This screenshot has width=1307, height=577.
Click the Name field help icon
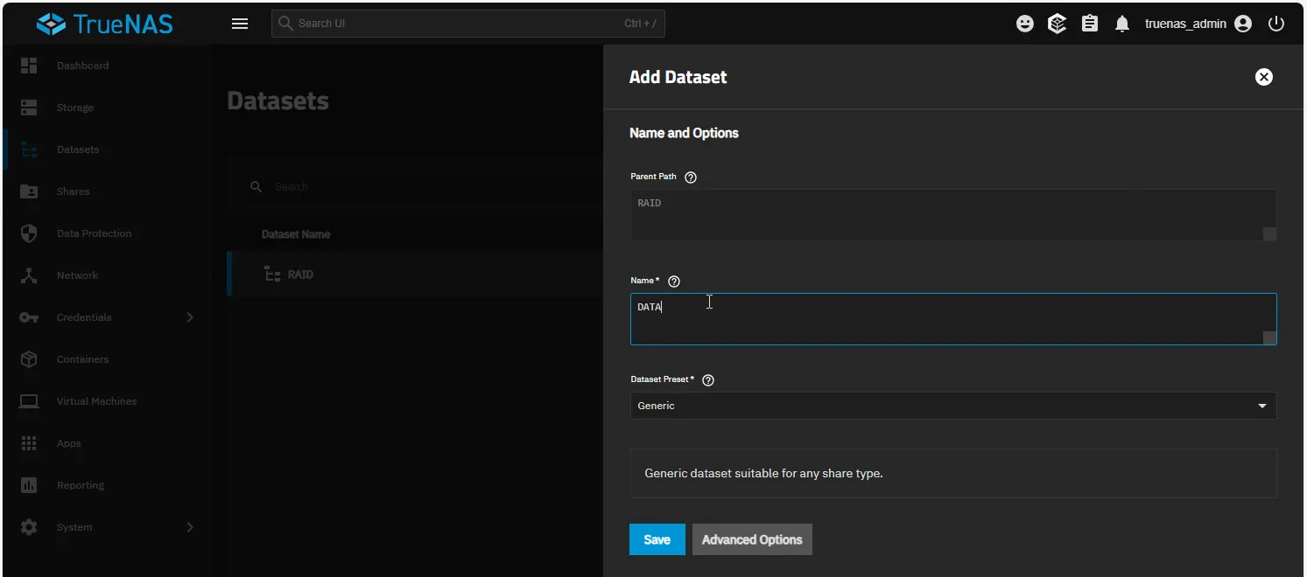tap(673, 282)
